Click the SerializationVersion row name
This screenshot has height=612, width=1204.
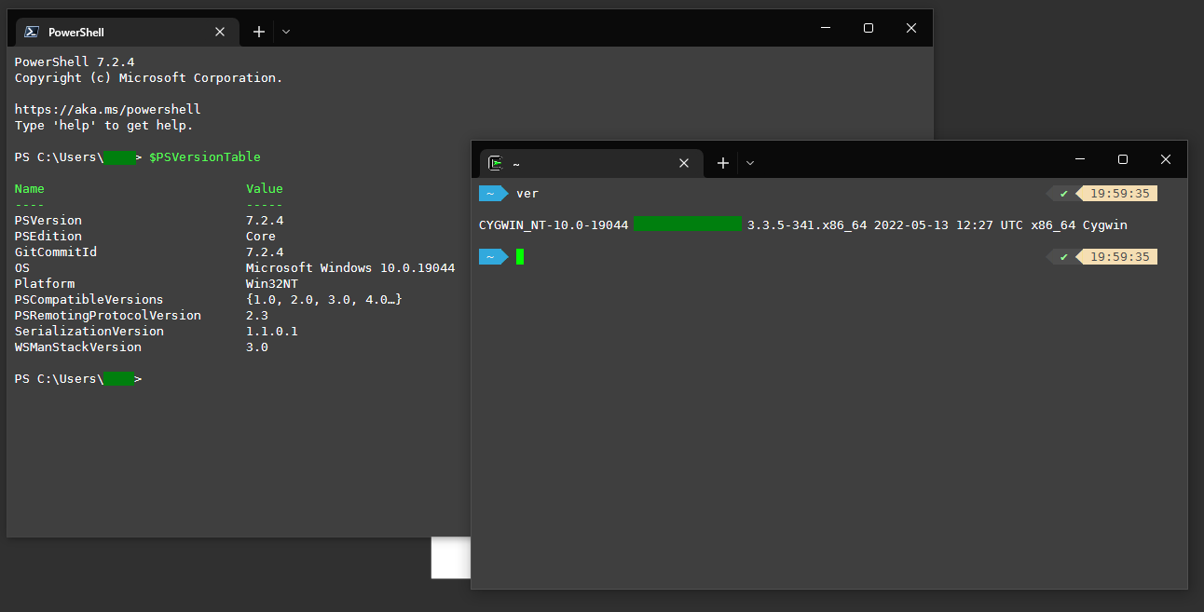(x=89, y=331)
